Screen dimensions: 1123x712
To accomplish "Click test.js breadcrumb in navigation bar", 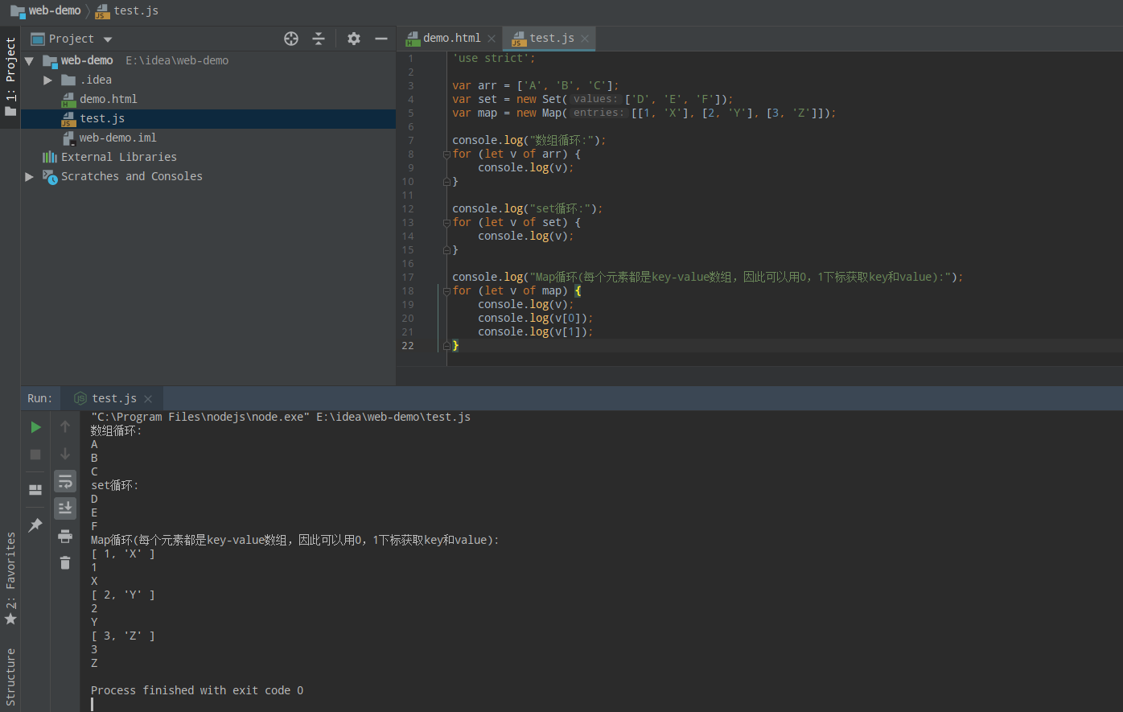I will point(126,10).
